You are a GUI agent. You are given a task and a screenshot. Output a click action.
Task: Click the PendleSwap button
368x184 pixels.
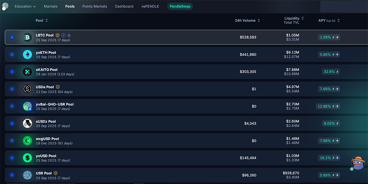[180, 6]
